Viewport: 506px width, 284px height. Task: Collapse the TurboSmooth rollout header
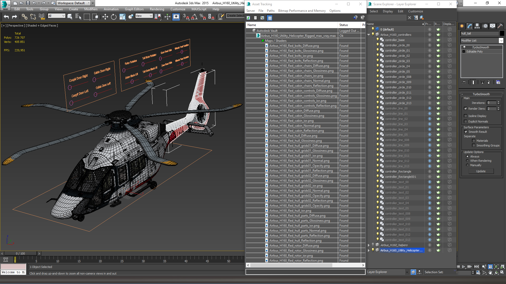[481, 94]
